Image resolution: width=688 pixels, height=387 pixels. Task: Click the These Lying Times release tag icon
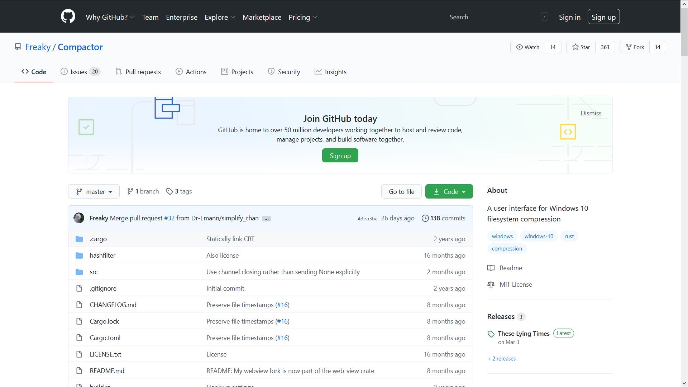pyautogui.click(x=491, y=334)
